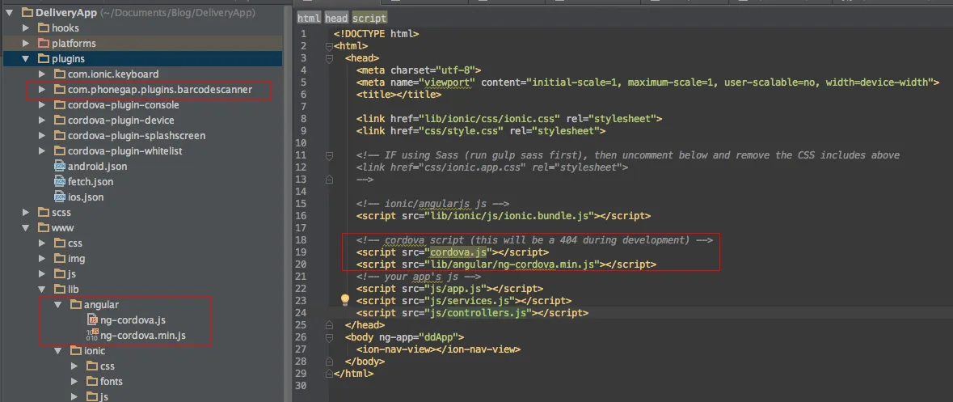Click the ios.json file icon
The image size is (953, 402).
59,197
